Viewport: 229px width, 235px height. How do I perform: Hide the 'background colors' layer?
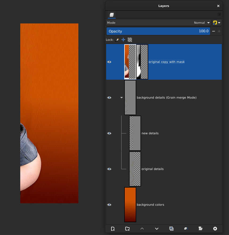click(109, 205)
